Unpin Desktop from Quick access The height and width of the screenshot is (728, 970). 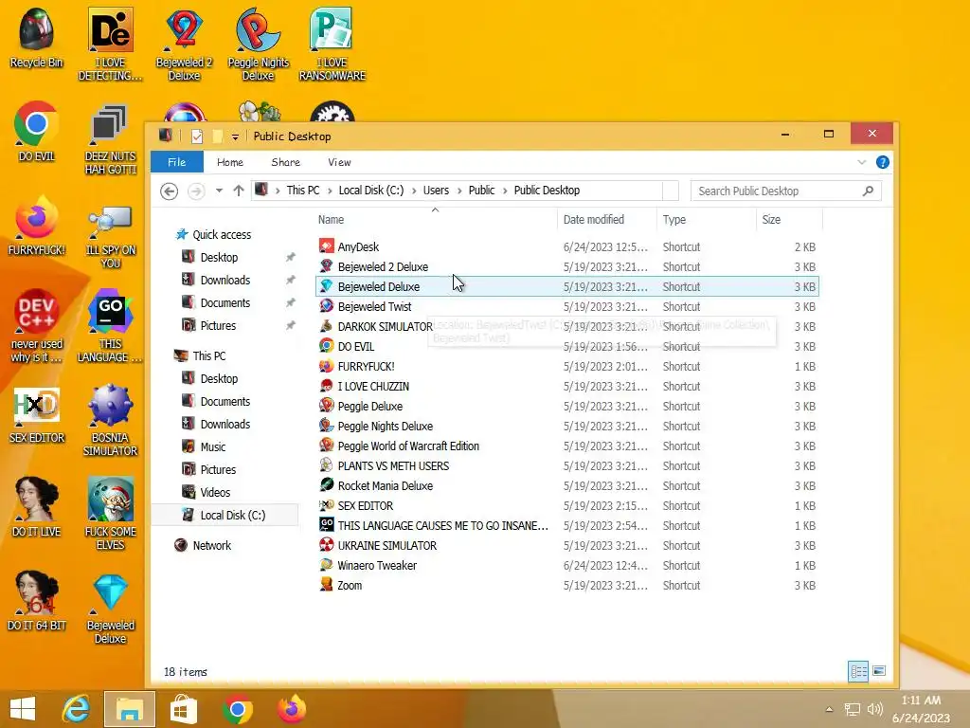point(290,257)
